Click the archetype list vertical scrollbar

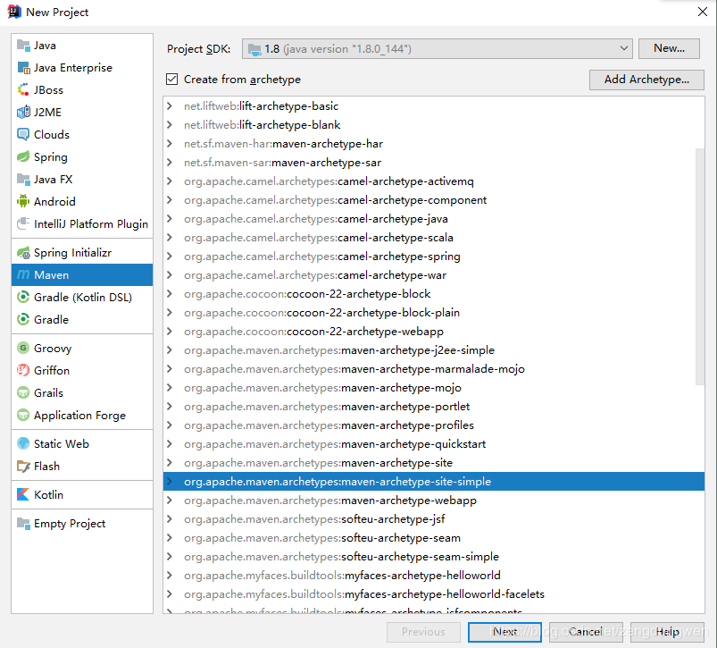click(x=700, y=266)
